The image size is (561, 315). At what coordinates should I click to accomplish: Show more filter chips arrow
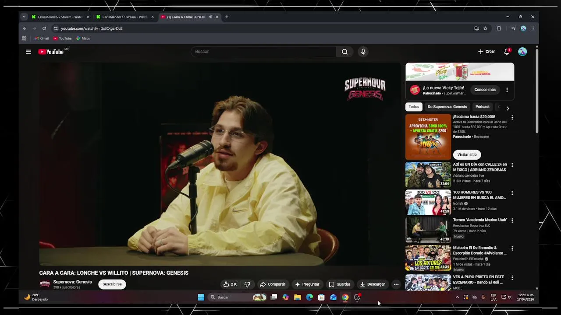tap(508, 108)
